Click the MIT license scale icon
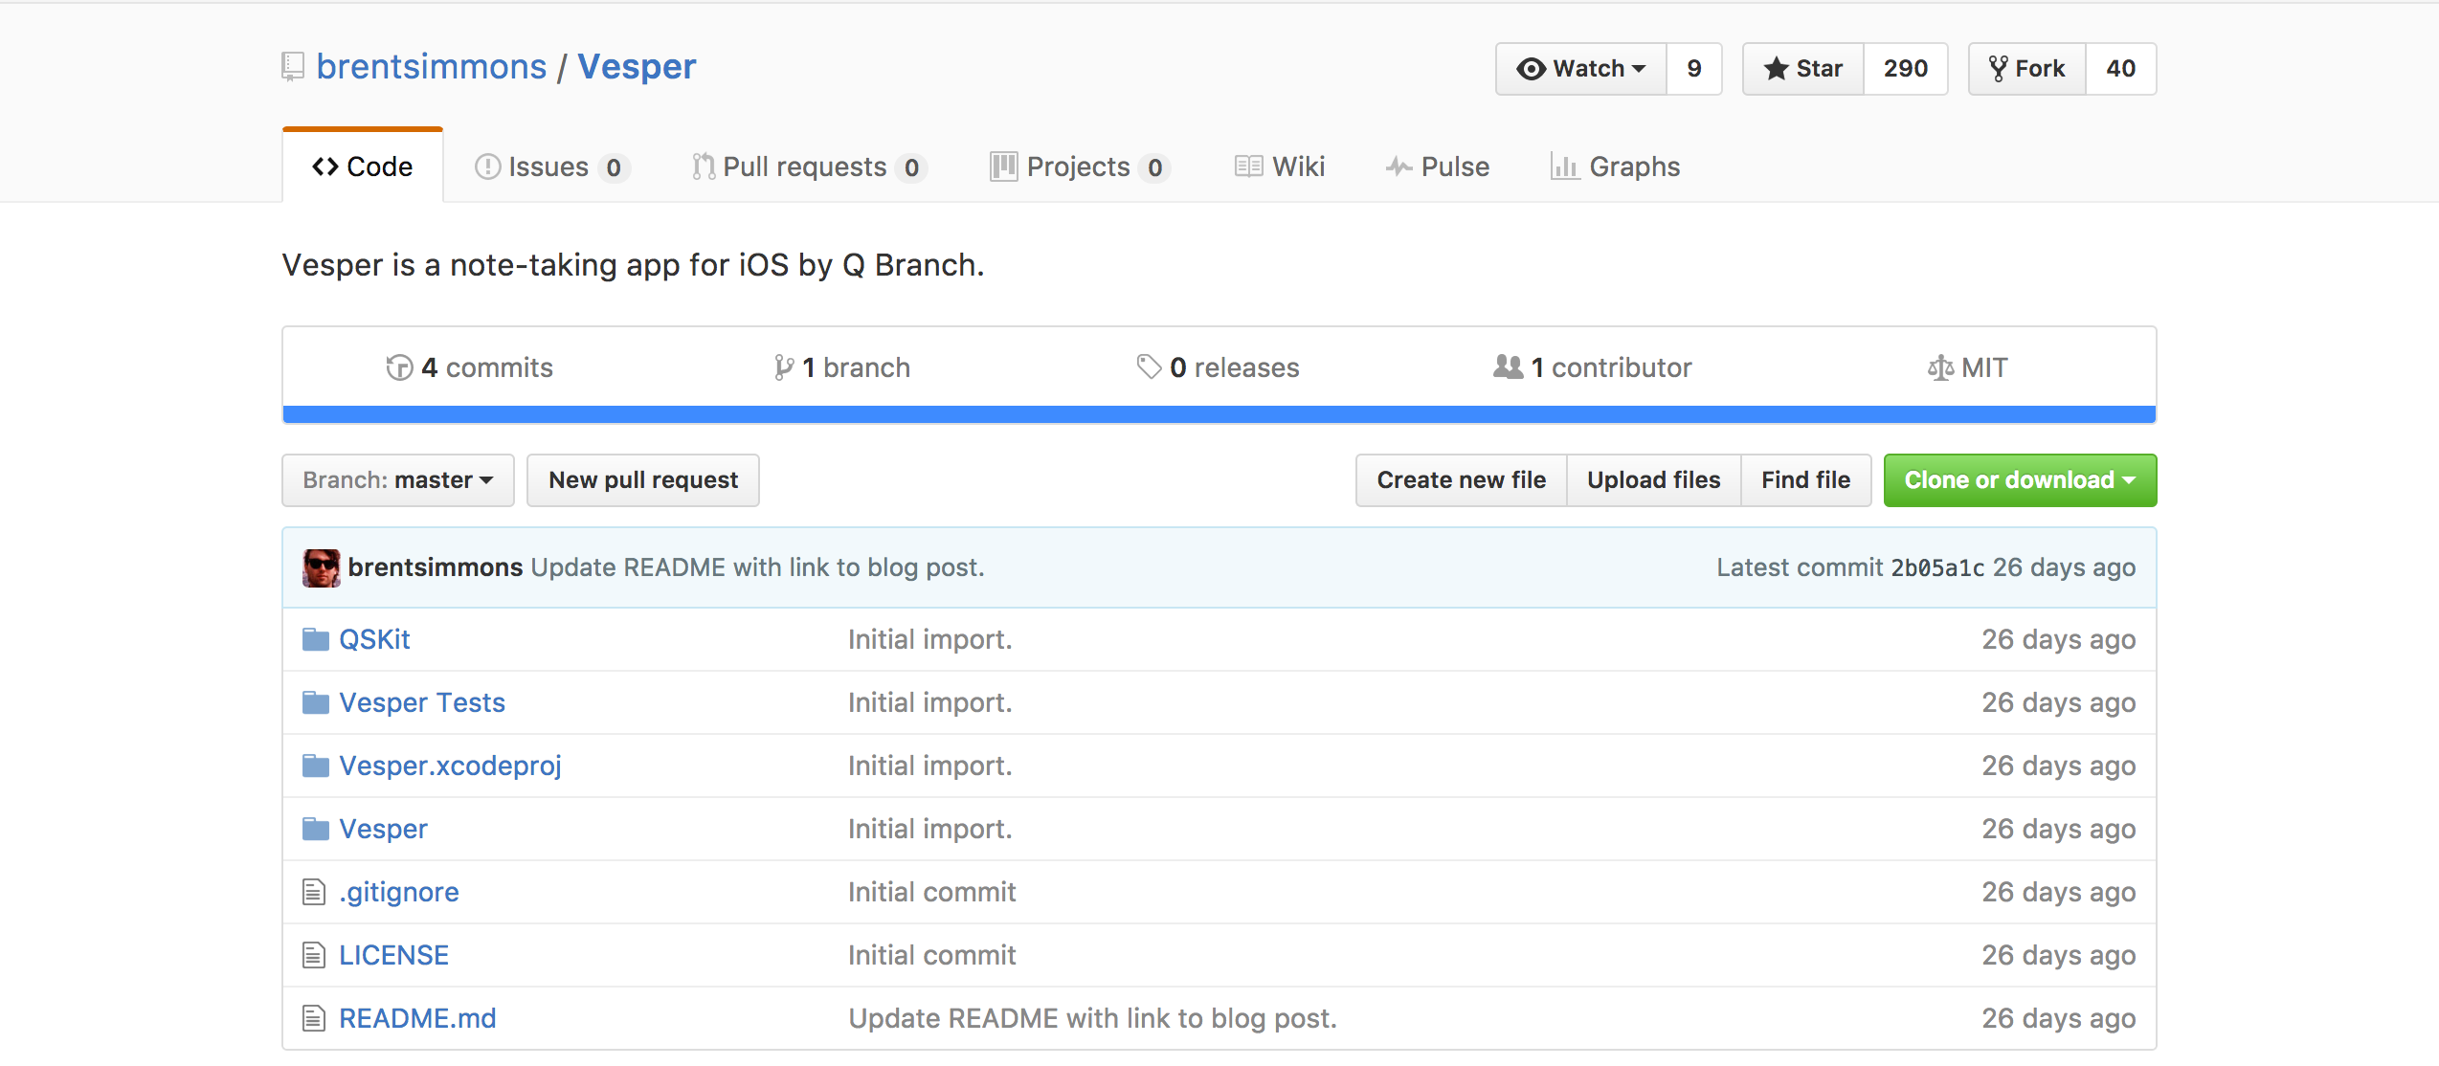This screenshot has height=1066, width=2439. [1940, 367]
